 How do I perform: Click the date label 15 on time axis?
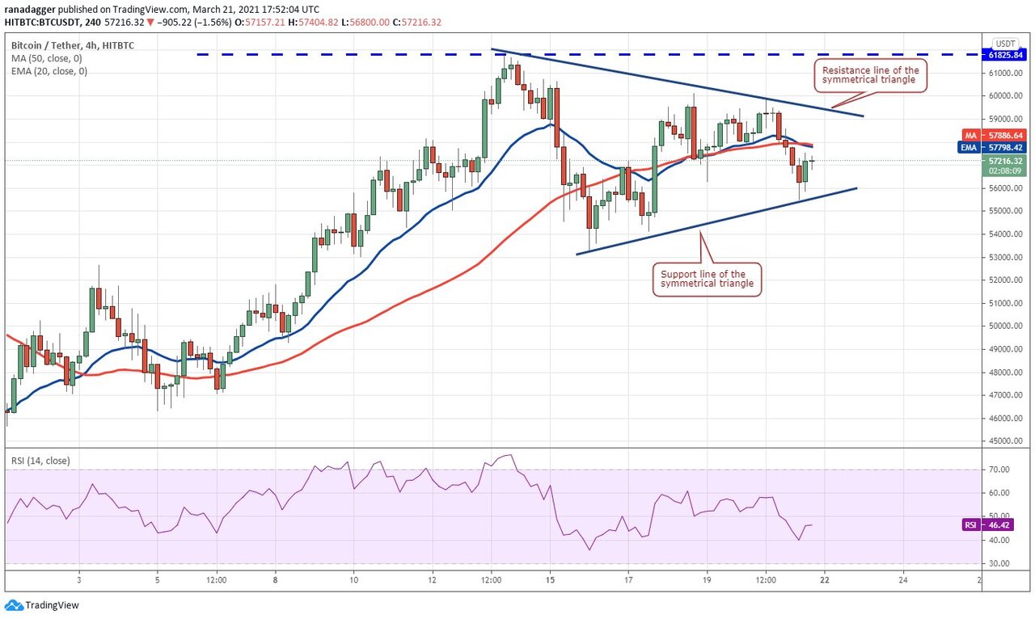click(550, 579)
